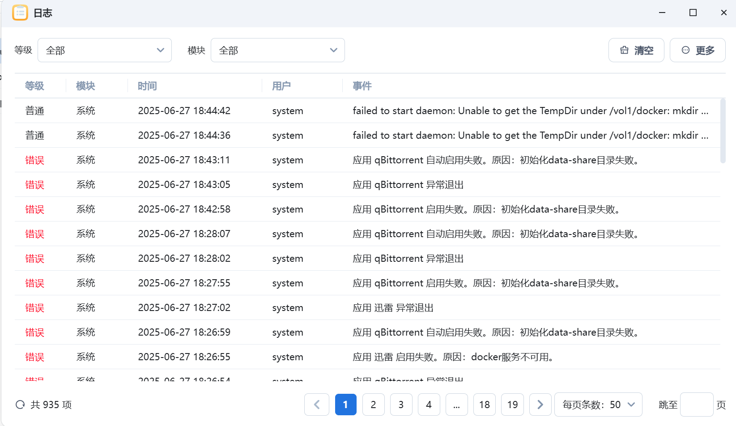Viewport: 736px width, 426px height.
Task: Click the 事件 column header
Action: [x=362, y=86]
